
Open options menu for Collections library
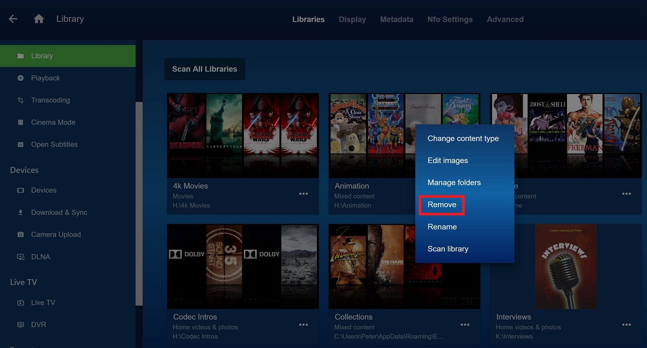(x=465, y=324)
